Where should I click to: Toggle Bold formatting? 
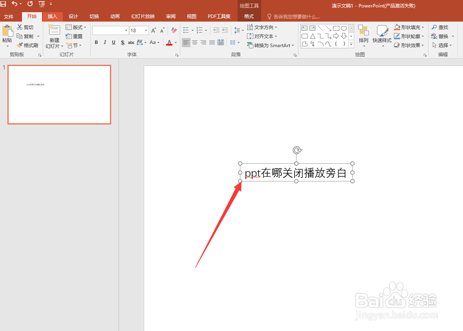pyautogui.click(x=96, y=42)
